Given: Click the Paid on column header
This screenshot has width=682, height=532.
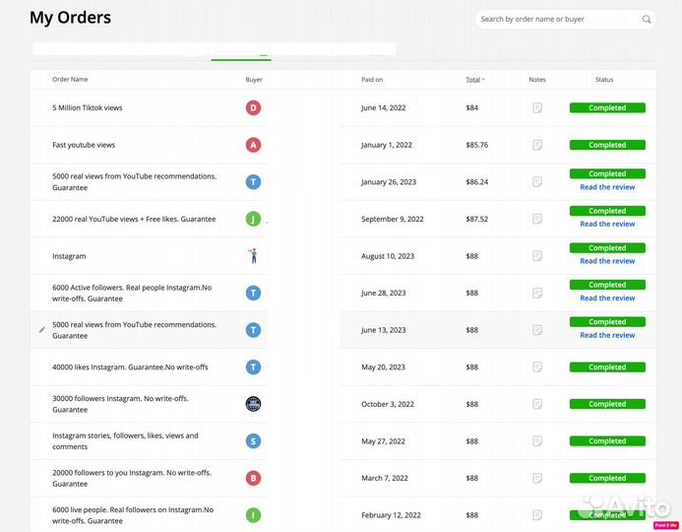Looking at the screenshot, I should point(372,80).
